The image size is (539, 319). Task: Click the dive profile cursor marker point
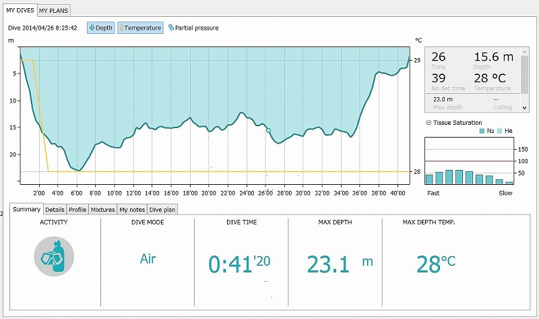click(268, 129)
